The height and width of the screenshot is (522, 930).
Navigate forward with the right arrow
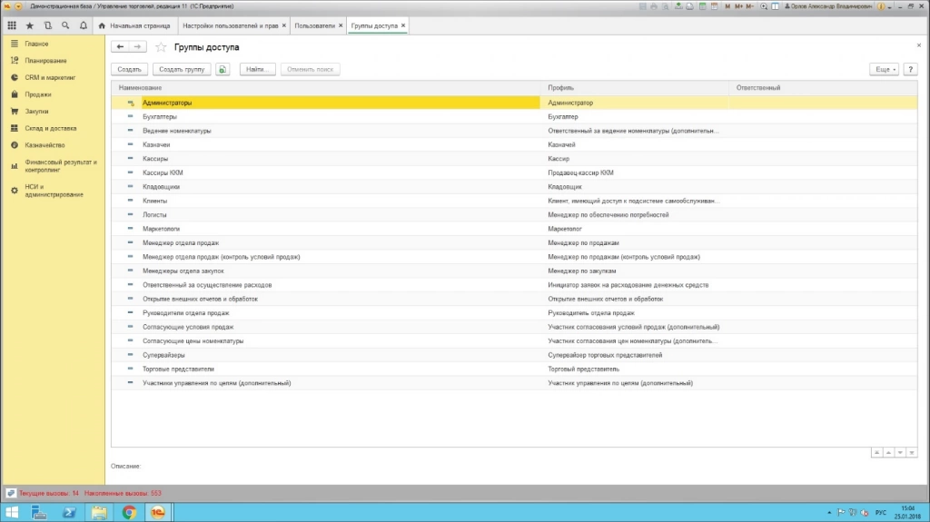[138, 47]
